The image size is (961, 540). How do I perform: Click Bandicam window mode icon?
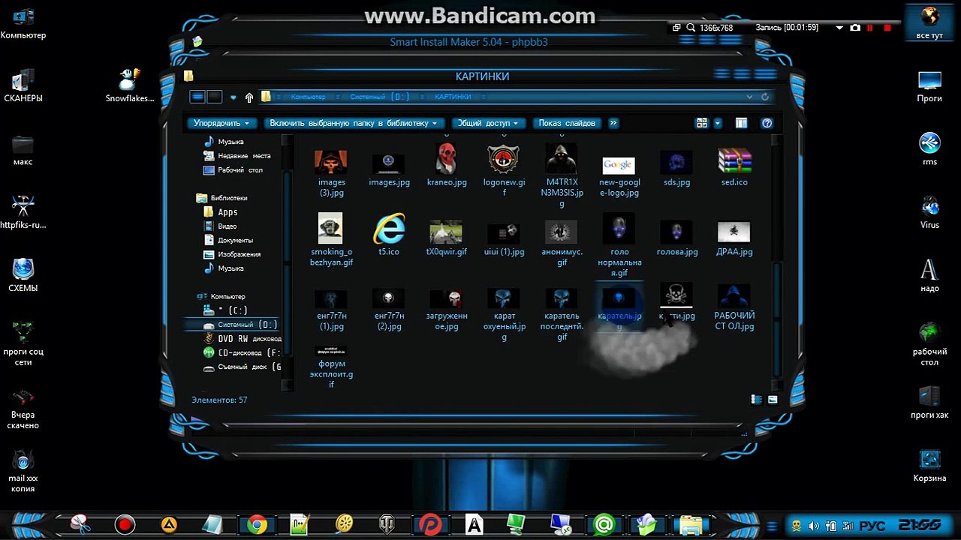pyautogui.click(x=676, y=28)
